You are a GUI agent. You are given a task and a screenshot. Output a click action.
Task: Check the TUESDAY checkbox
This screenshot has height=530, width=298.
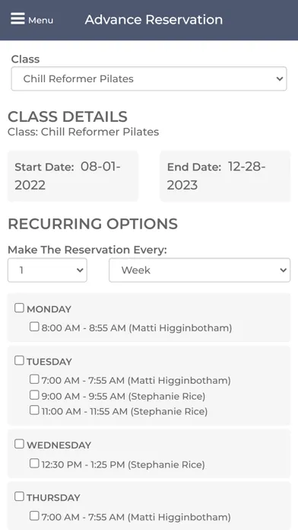pos(19,360)
